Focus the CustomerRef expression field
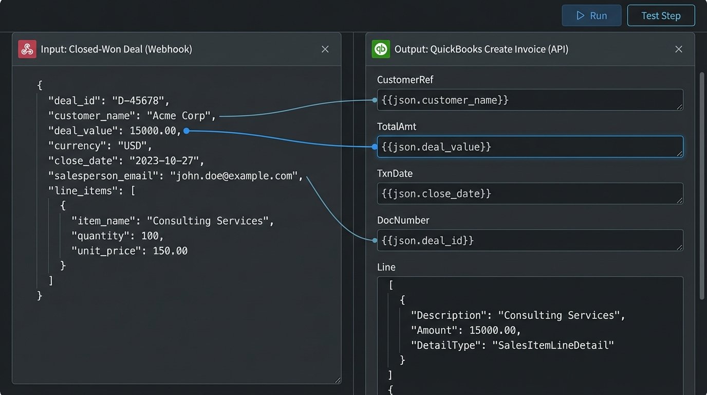This screenshot has width=707, height=395. [529, 100]
